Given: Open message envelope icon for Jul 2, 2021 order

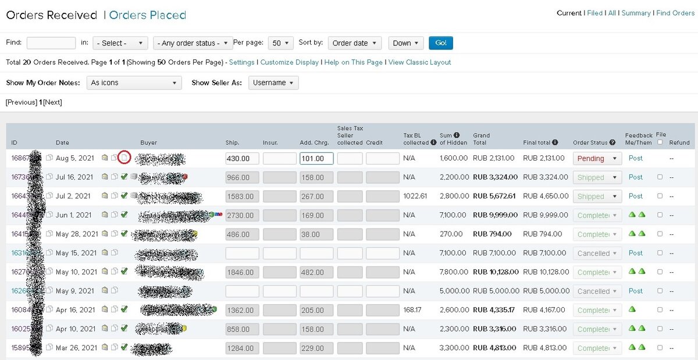Looking at the screenshot, I should pos(105,196).
